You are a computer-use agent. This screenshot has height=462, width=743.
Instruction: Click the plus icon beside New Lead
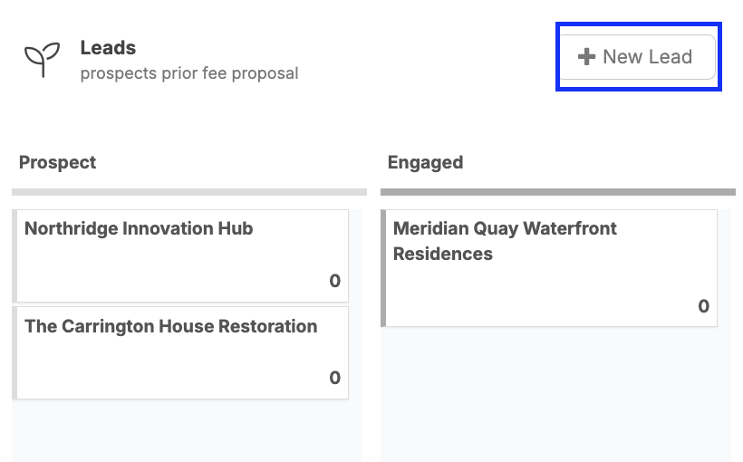tap(586, 57)
